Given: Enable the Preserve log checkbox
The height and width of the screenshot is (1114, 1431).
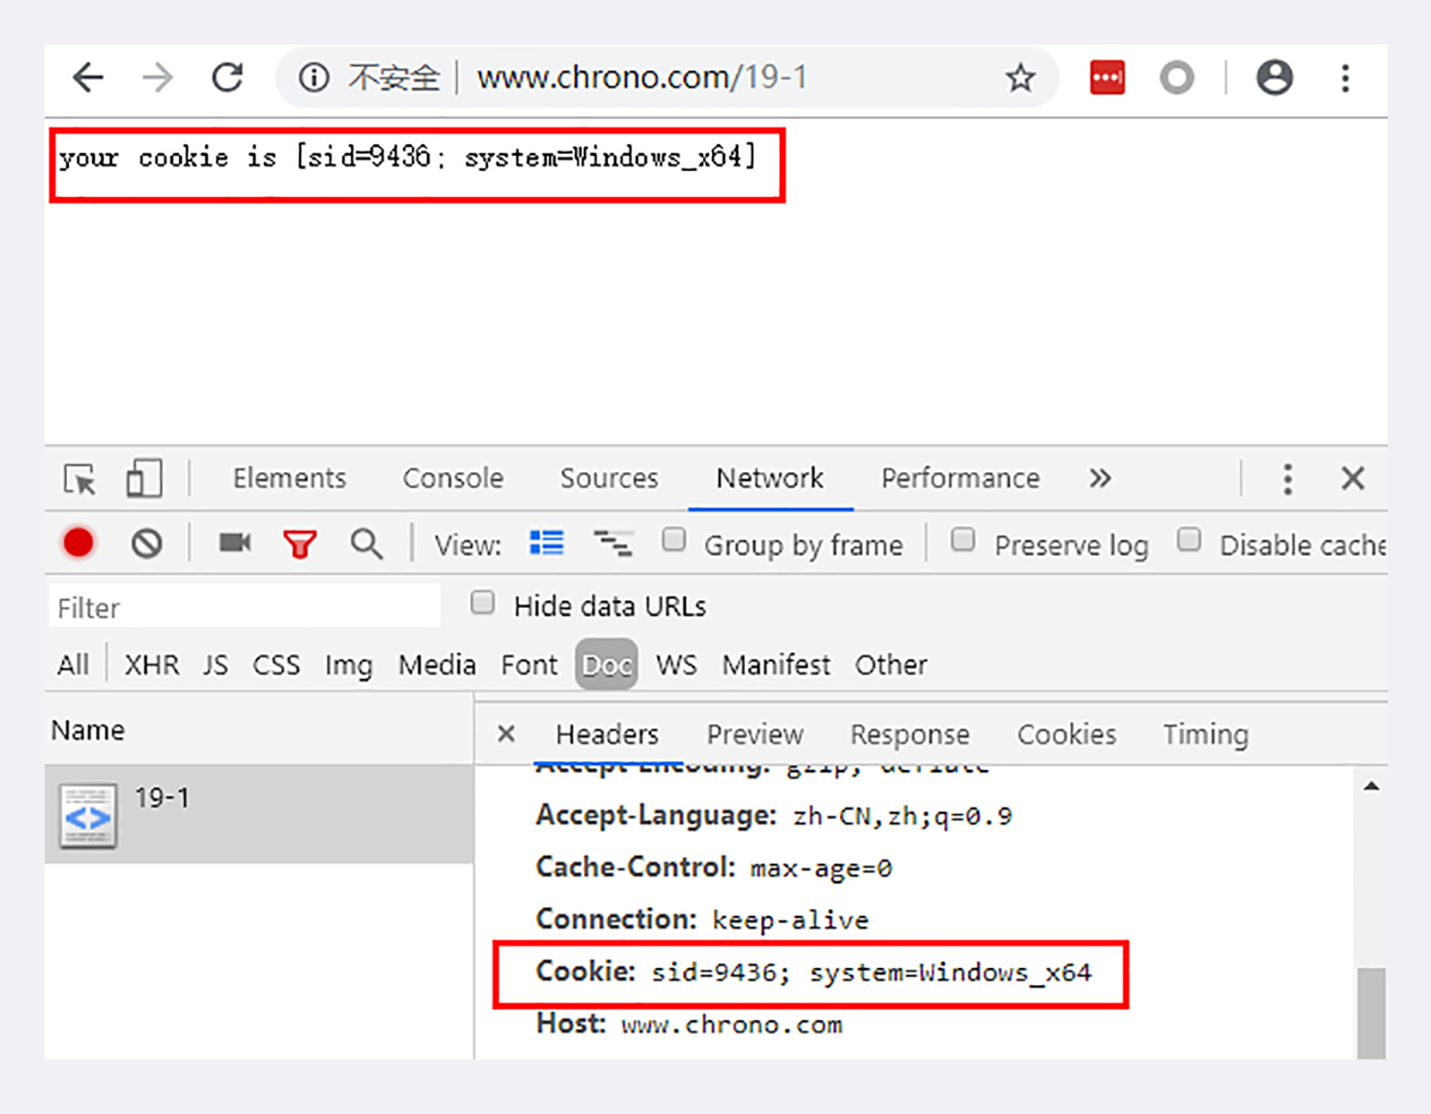Looking at the screenshot, I should coord(963,540).
